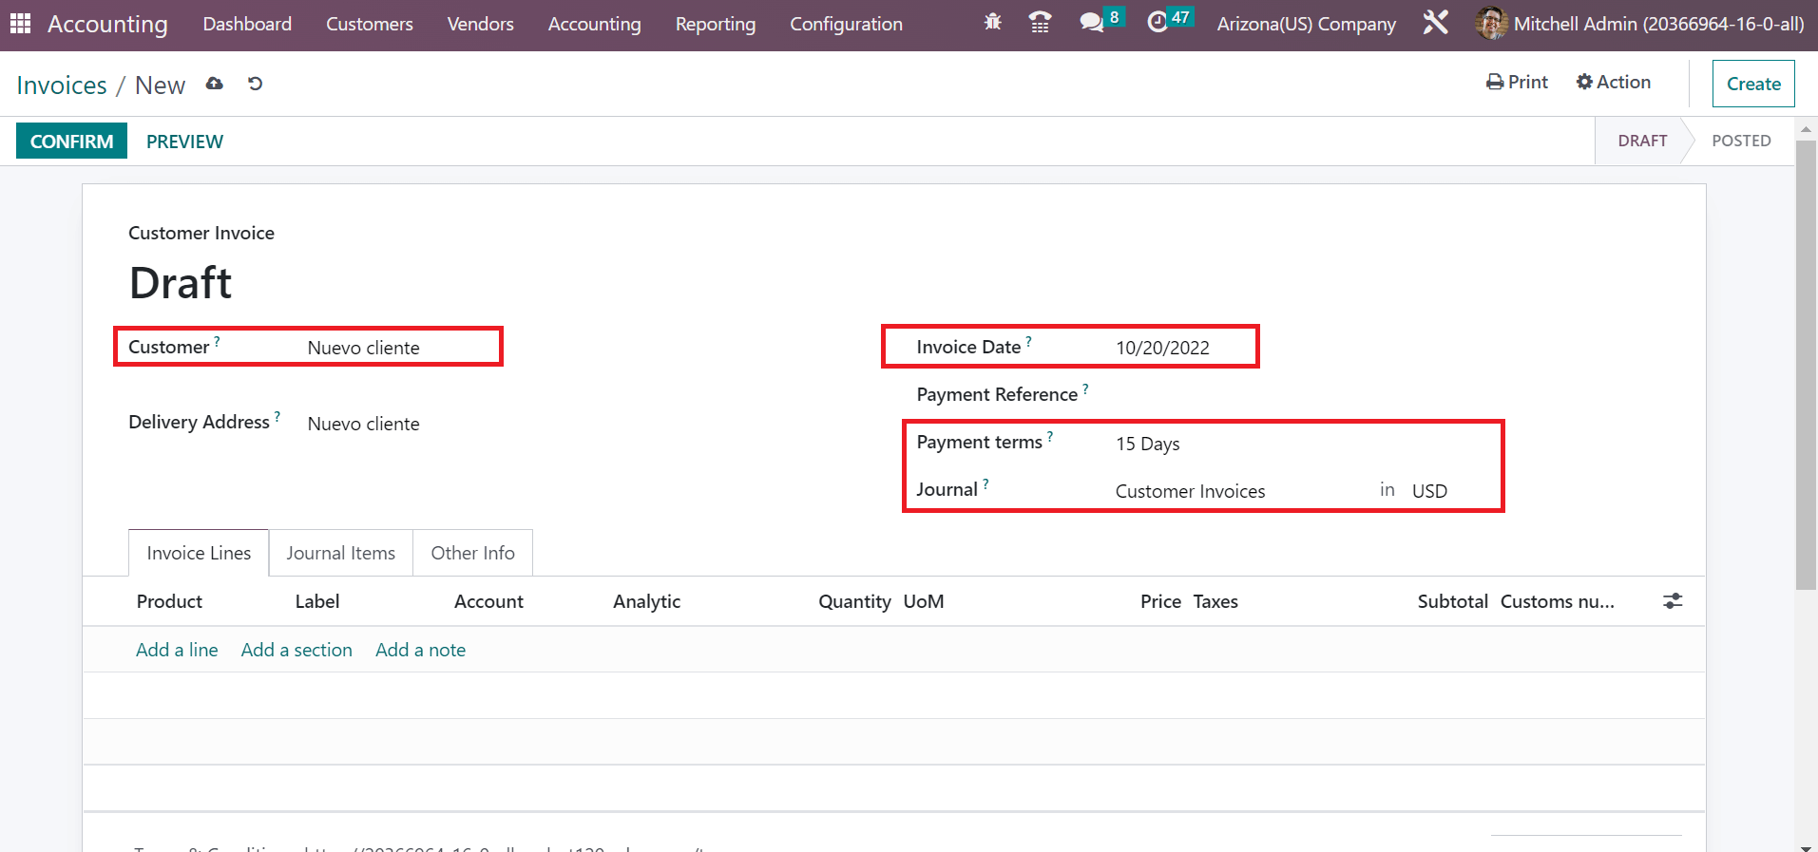Viewport: 1818px width, 852px height.
Task: Click the Price column header
Action: tap(1160, 601)
